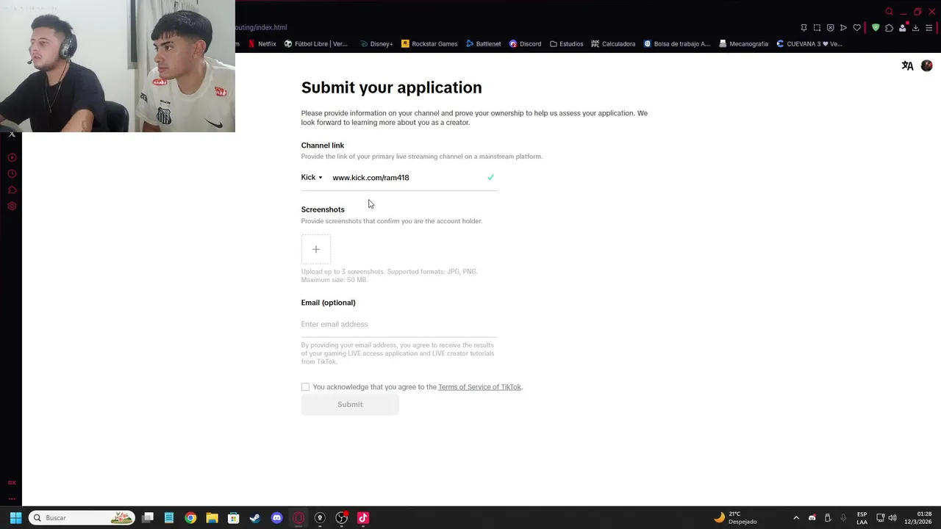Launch Google Chrome from the taskbar

[190, 518]
